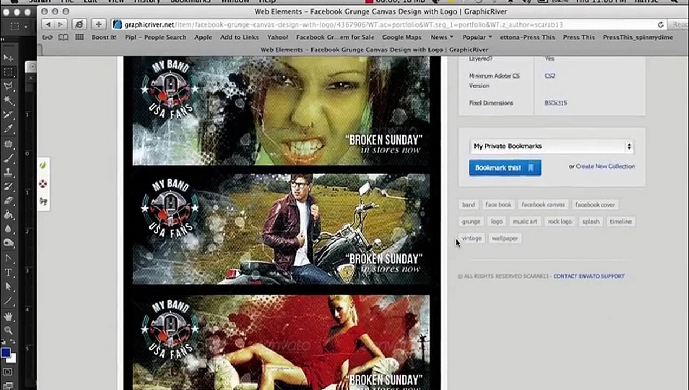Click the grunge tag

[471, 222]
